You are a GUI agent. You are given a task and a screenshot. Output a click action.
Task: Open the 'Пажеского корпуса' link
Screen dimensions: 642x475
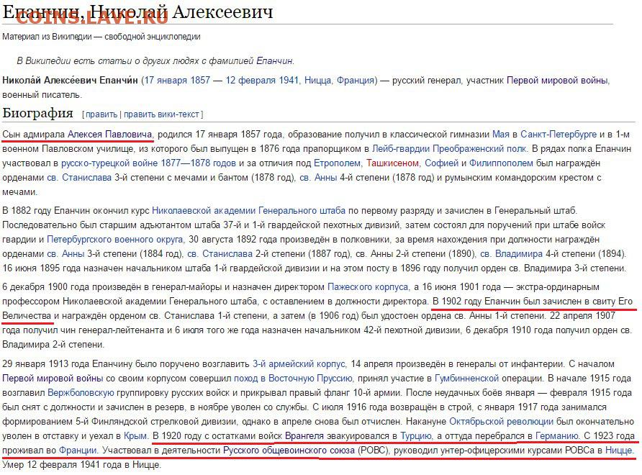[x=367, y=287]
